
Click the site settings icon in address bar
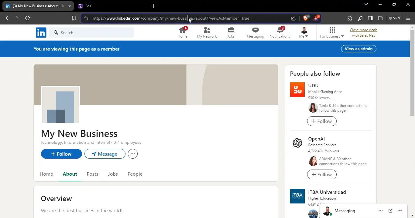pyautogui.click(x=86, y=18)
